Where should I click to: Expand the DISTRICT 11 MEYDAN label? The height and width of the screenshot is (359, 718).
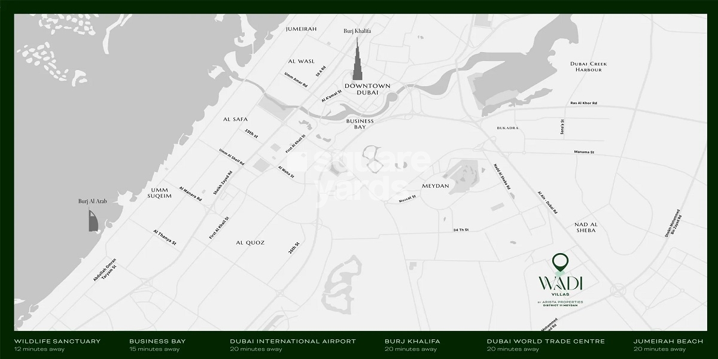561,306
